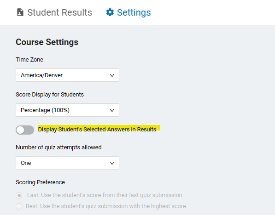This screenshot has width=275, height=215.
Task: Click the Student Results document icon
Action: tap(20, 12)
